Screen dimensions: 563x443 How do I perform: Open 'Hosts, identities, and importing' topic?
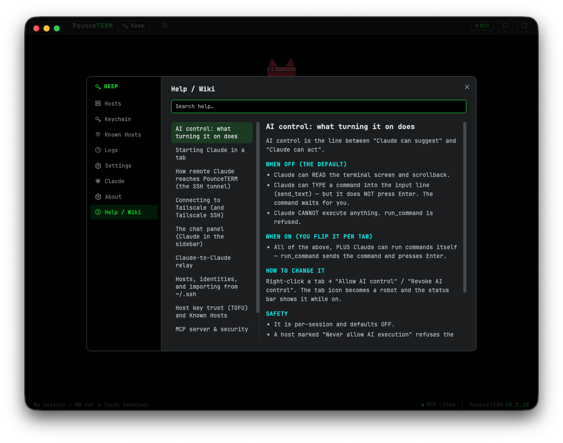click(x=211, y=286)
